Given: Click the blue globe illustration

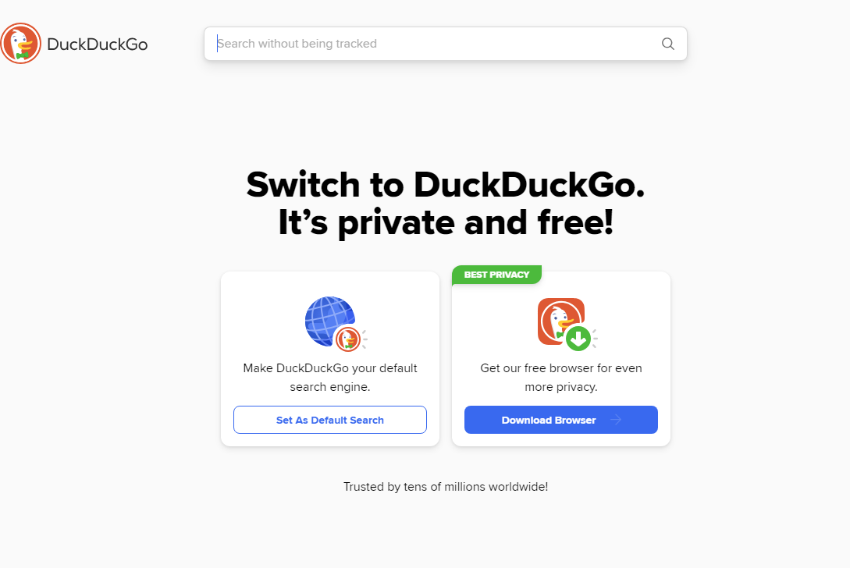Looking at the screenshot, I should (x=329, y=321).
